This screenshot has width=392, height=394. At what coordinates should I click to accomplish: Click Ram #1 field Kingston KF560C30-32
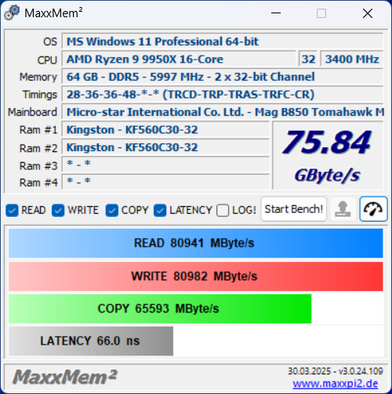pos(165,130)
